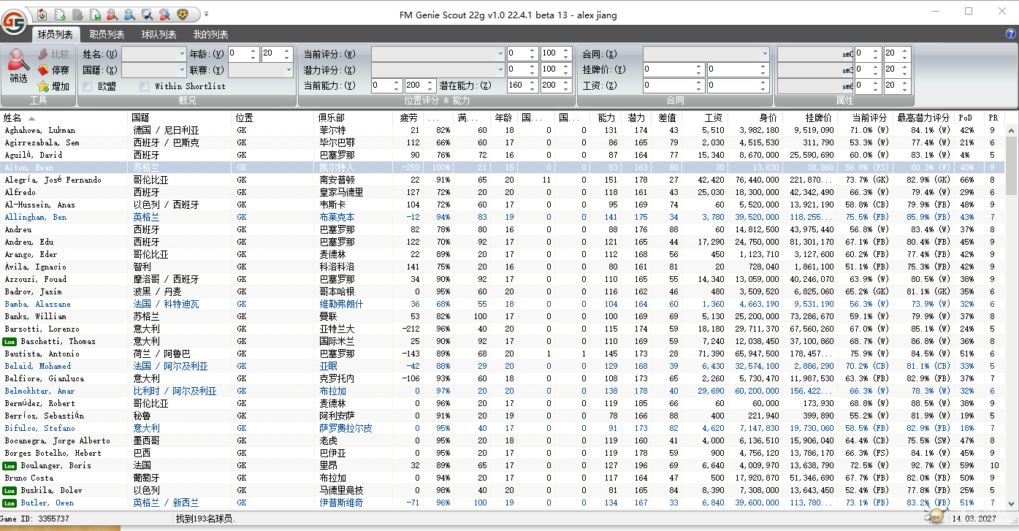Enable the 欧盟 checkbox

[88, 86]
